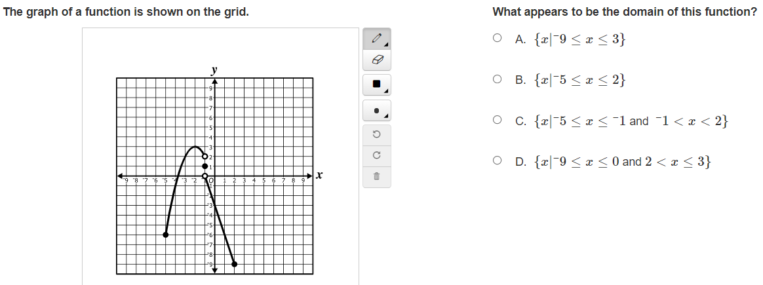Open the dot stroke size selector
This screenshot has width=763, height=285.
[x=376, y=110]
